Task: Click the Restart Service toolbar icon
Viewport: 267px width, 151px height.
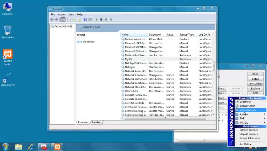Action: pos(111,20)
